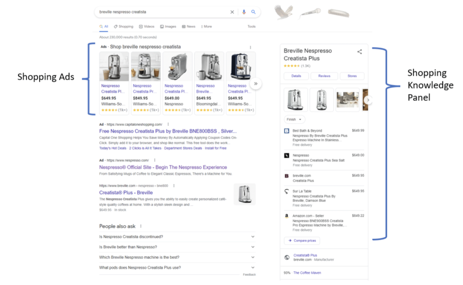Screen dimensions: 463x285
Task: Open the options dots beside nespresso.com ad
Action: [155, 160]
